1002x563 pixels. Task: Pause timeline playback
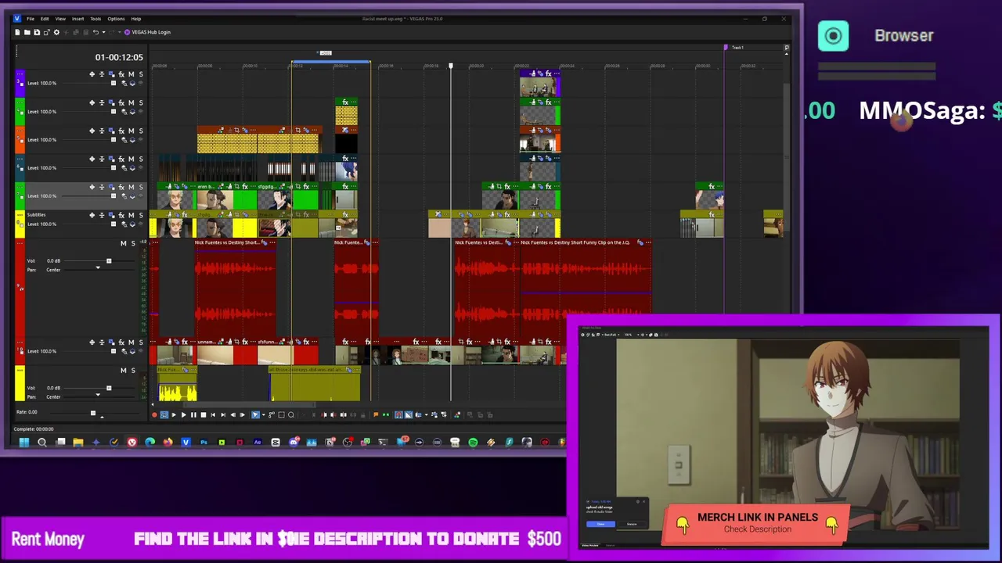pos(193,414)
